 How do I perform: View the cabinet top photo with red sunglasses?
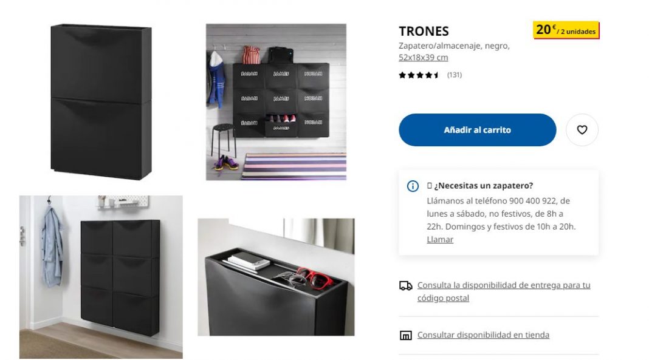[276, 277]
